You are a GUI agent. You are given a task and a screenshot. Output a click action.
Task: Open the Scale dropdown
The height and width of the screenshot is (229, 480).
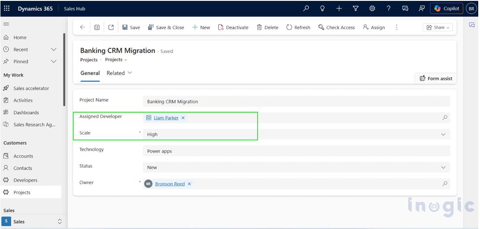click(296, 134)
